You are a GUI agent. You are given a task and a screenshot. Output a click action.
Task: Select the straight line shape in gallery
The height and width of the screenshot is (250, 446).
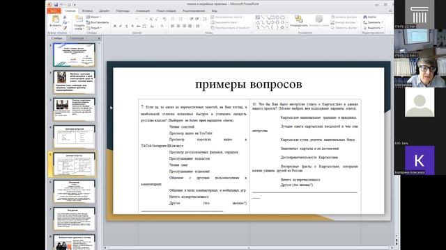point(263,17)
